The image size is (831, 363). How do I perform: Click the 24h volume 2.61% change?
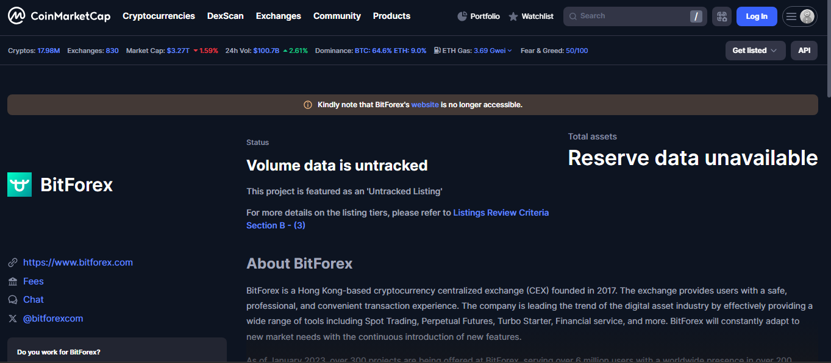(296, 51)
